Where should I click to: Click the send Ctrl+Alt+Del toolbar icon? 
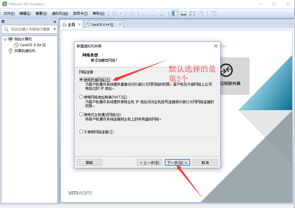[x=132, y=13]
